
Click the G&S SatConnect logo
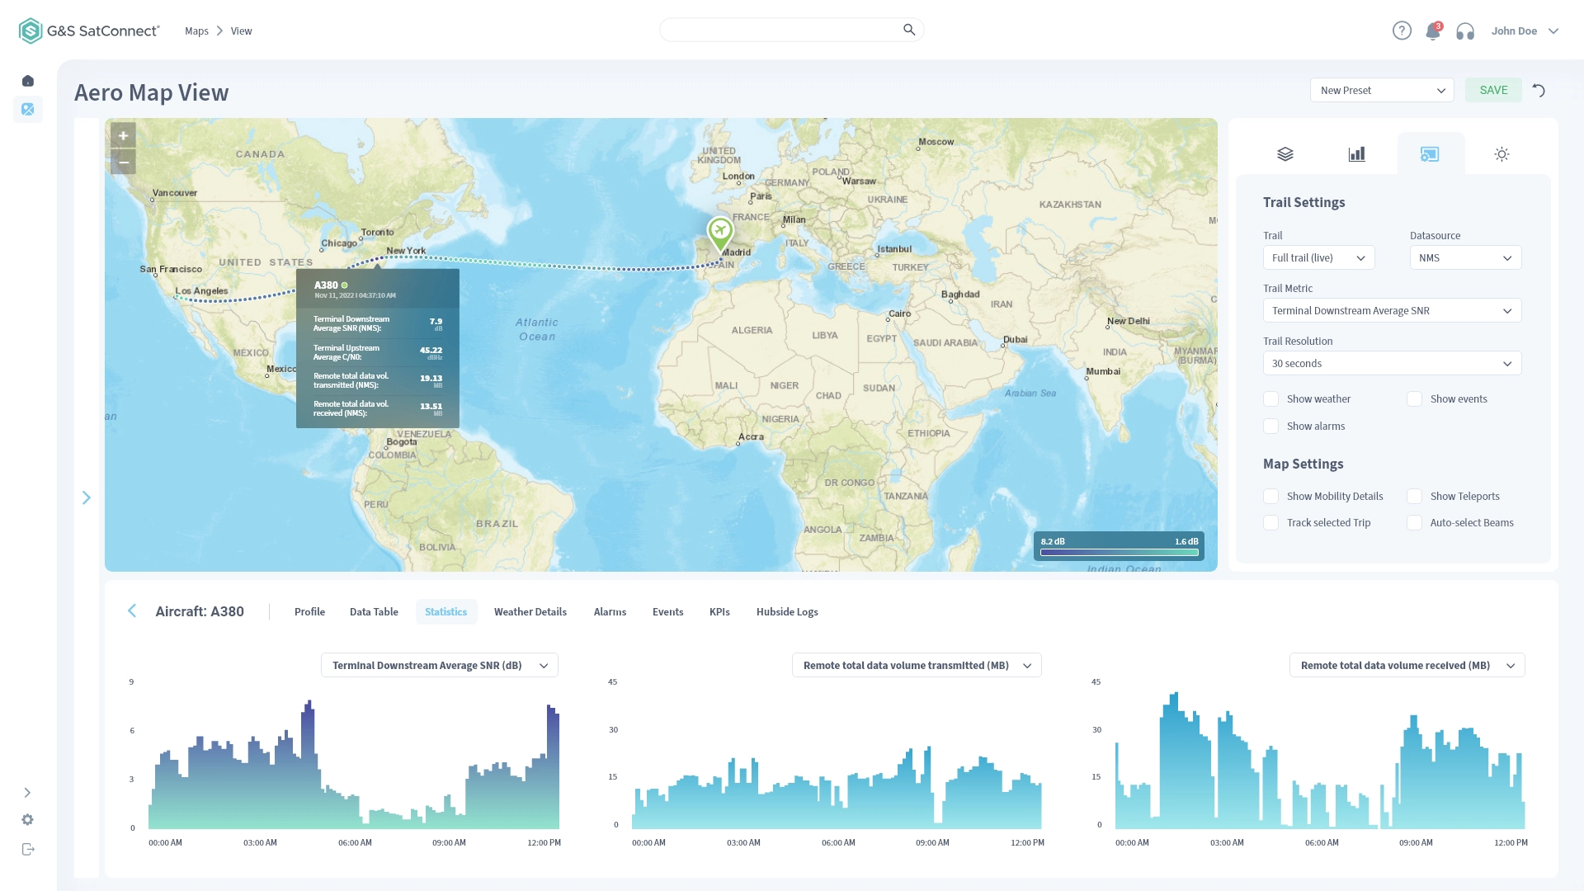click(x=89, y=31)
